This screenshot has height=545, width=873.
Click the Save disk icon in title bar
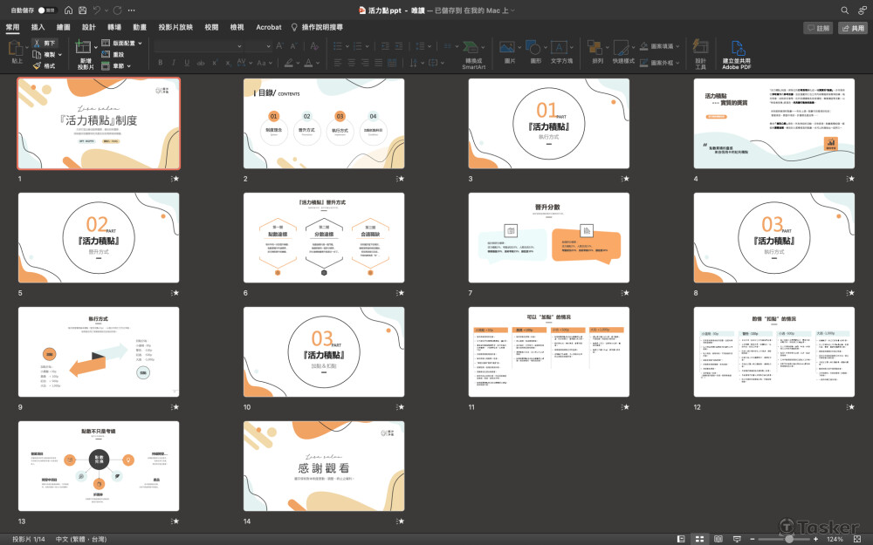[82, 10]
